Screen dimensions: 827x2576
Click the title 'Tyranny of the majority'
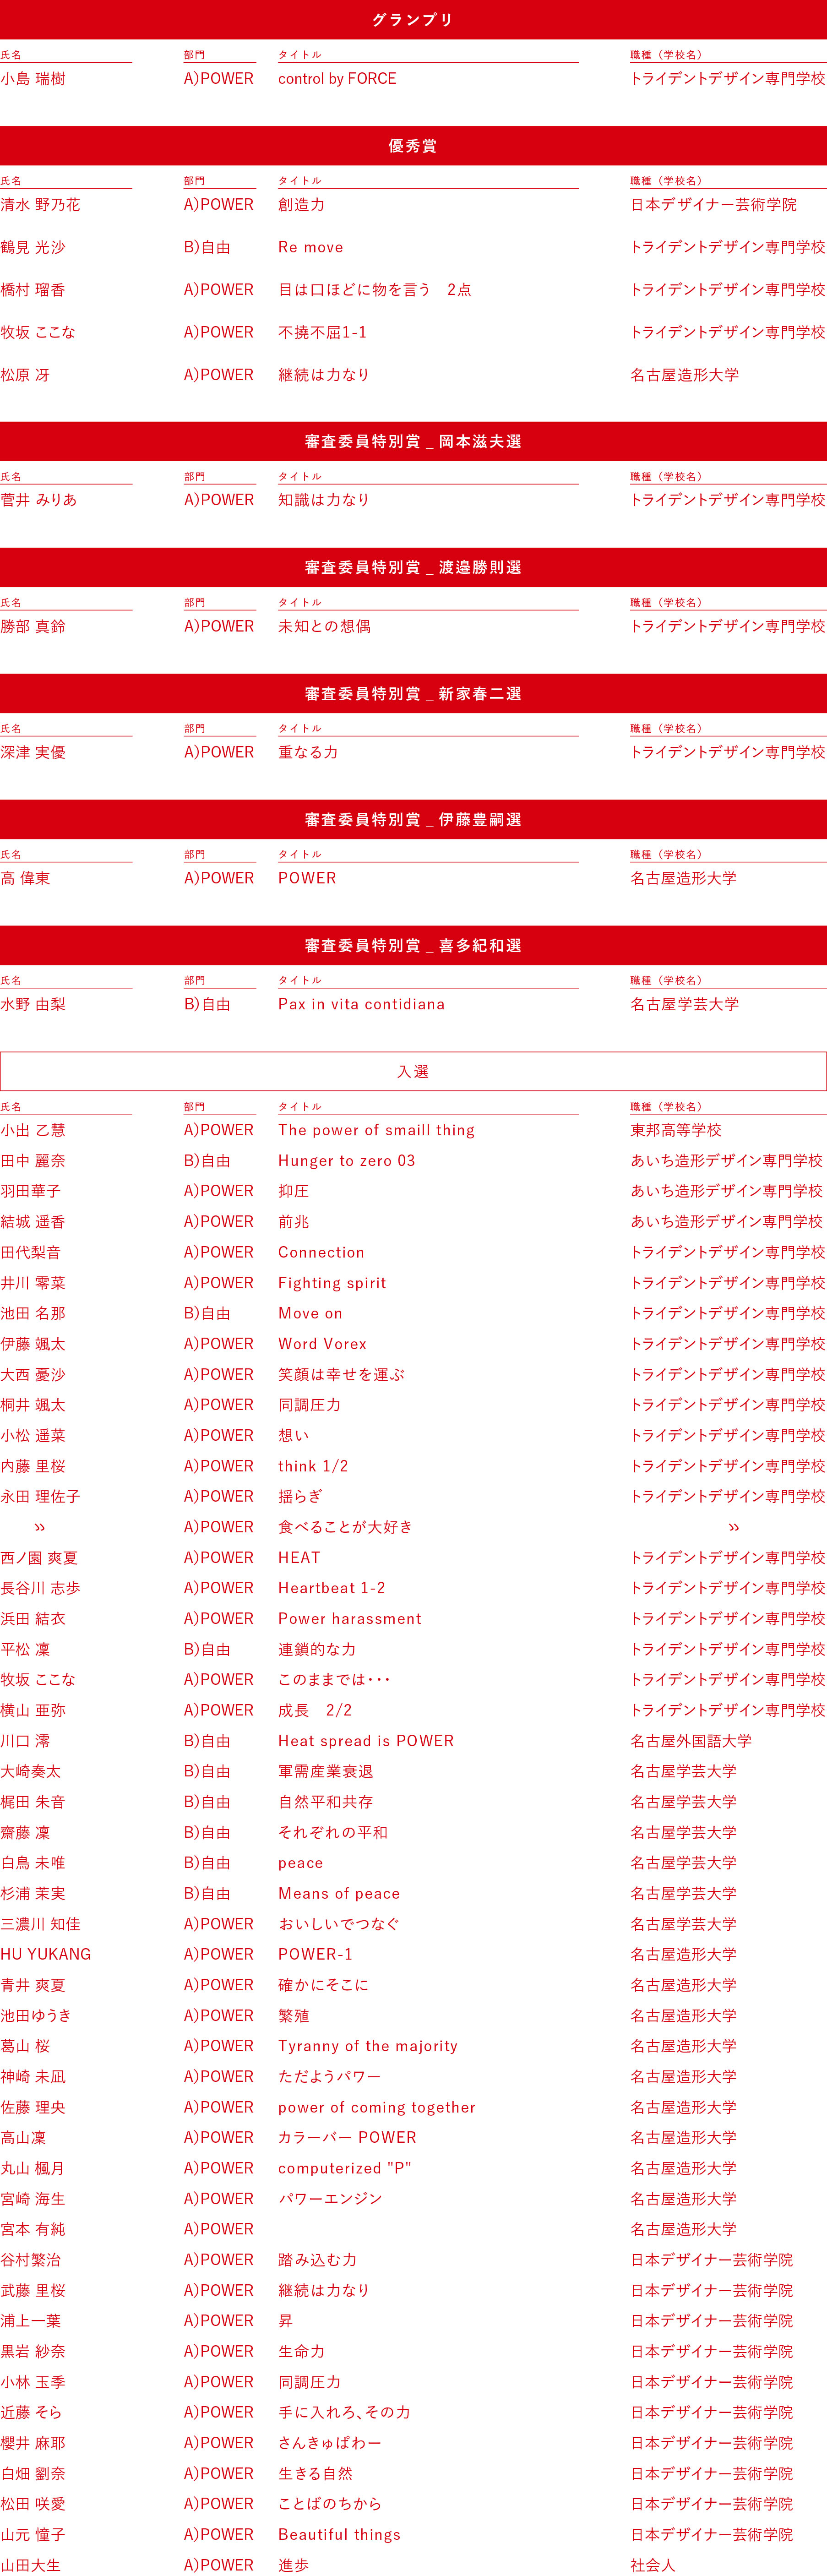(368, 2046)
